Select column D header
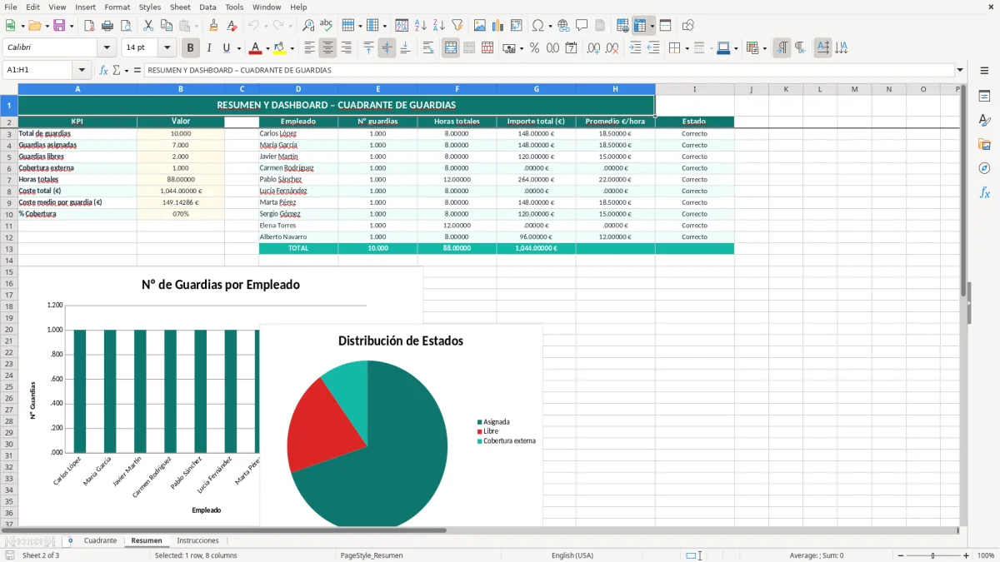This screenshot has height=562, width=1000. [298, 89]
